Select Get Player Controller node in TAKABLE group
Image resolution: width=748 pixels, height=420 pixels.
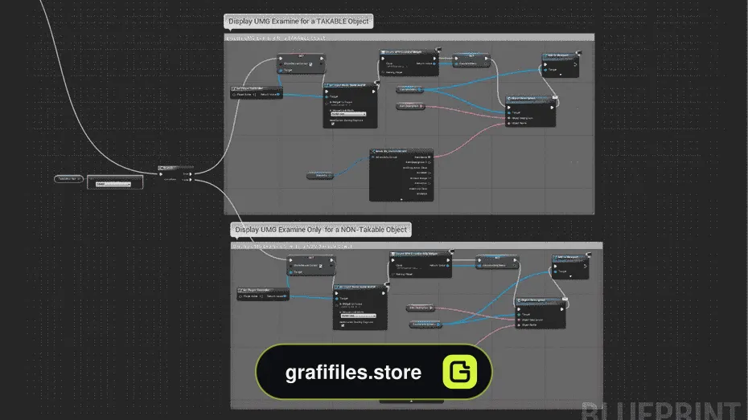click(257, 92)
